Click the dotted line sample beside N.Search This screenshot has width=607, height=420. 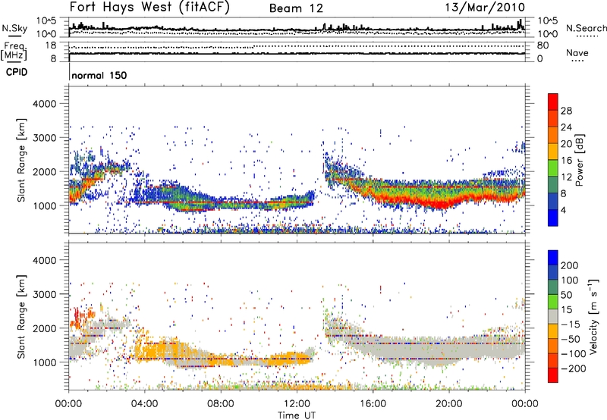pyautogui.click(x=587, y=36)
